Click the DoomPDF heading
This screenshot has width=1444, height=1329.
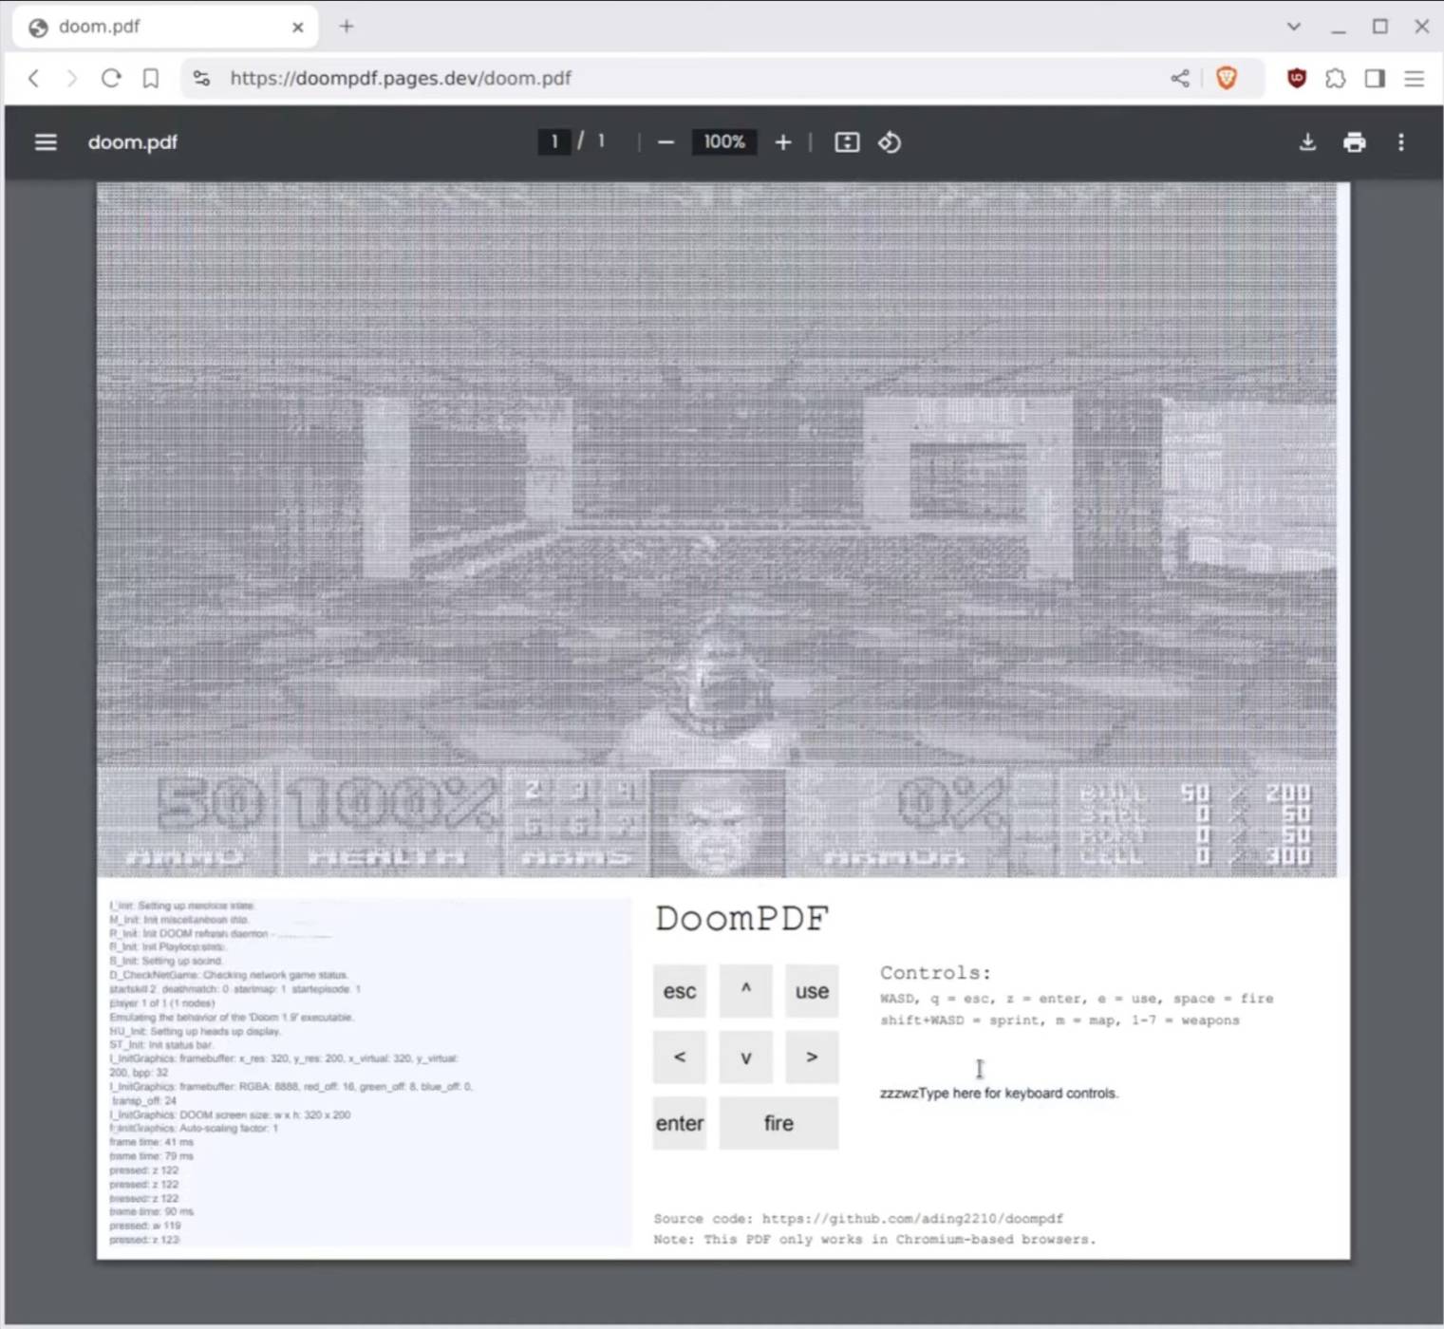[x=741, y=919]
